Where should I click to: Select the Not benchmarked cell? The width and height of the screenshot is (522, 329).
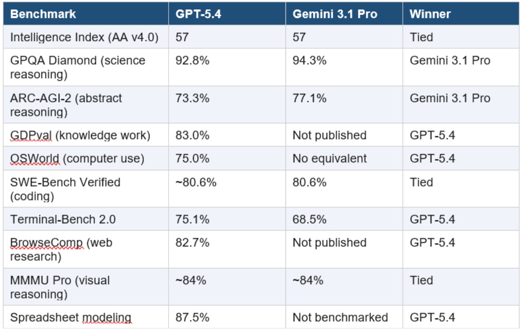340,318
